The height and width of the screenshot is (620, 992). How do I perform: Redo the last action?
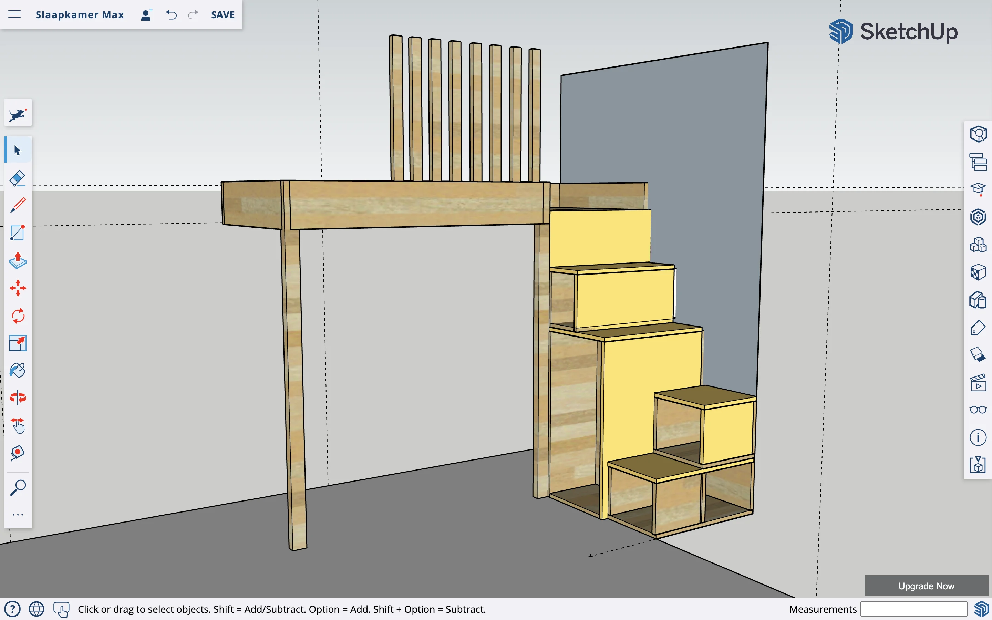193,15
